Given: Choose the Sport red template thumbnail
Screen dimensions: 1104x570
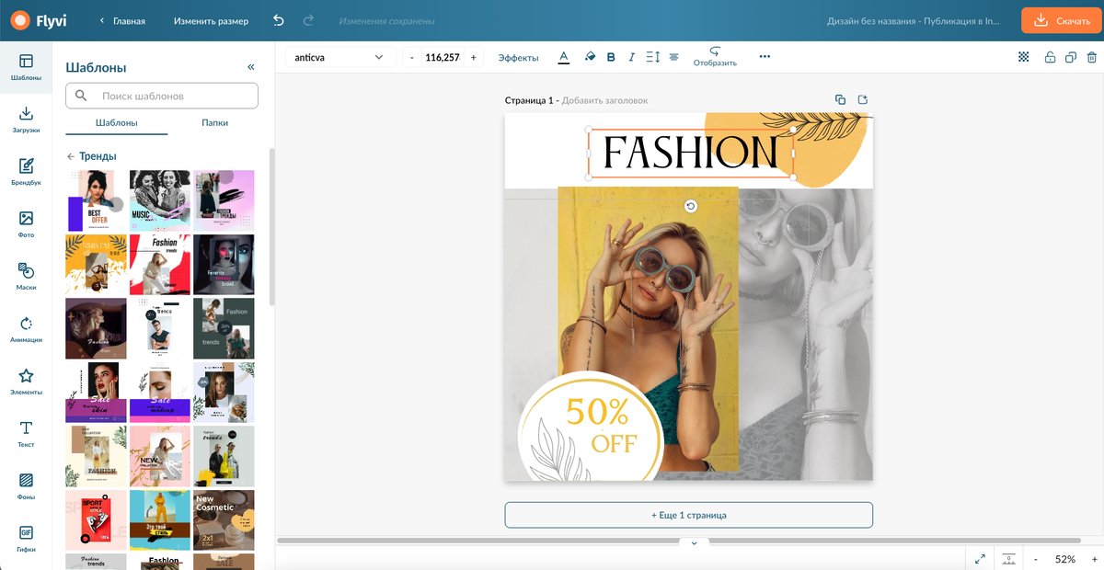Looking at the screenshot, I should point(96,519).
